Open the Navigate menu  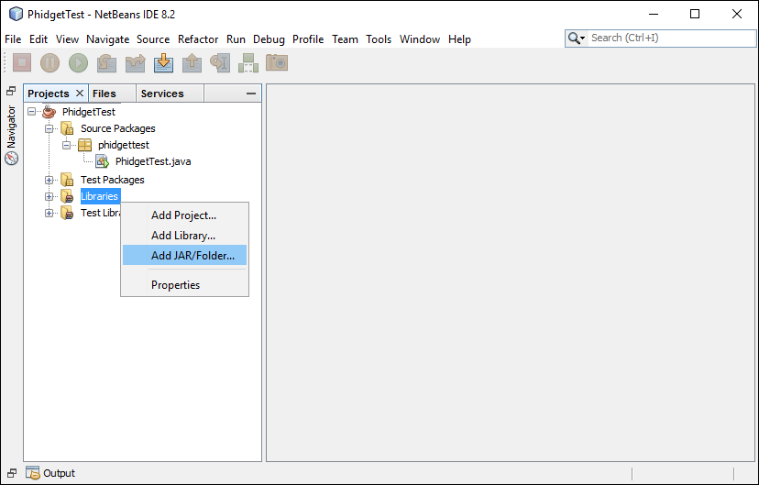(x=108, y=39)
